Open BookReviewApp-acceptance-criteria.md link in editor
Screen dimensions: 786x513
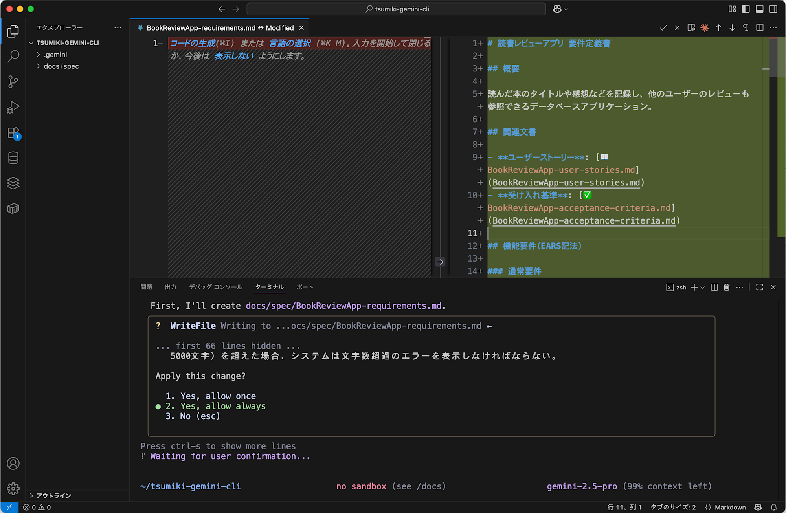click(584, 221)
